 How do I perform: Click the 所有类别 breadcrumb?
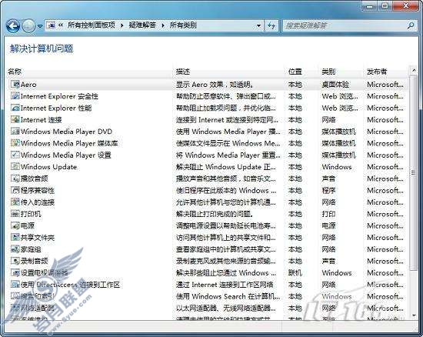(183, 25)
